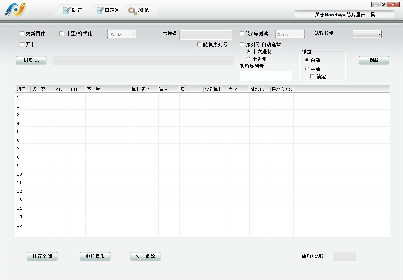Click the 浏览 browse button
The width and height of the screenshot is (403, 280).
click(x=31, y=60)
